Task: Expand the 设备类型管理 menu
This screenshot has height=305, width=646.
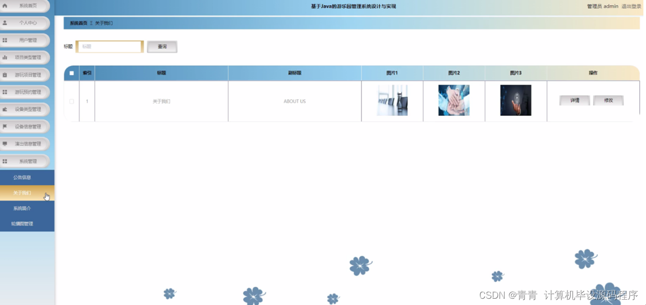Action: point(26,109)
